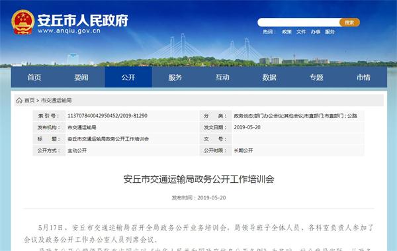Screen dimensions: 397x251
Task: Select hot word 政策
Action: click(x=287, y=32)
